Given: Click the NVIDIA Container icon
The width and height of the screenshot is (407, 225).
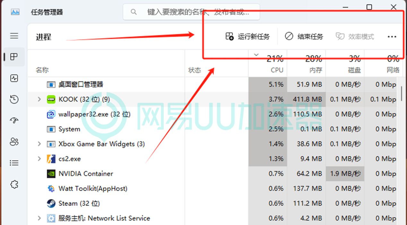Looking at the screenshot, I should click(x=51, y=174).
